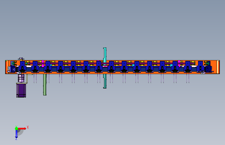
Task: Select the purple stepper motor in model
Action: coord(21,90)
